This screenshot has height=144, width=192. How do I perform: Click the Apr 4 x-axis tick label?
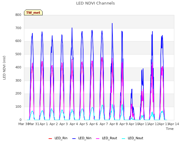tap(74, 124)
